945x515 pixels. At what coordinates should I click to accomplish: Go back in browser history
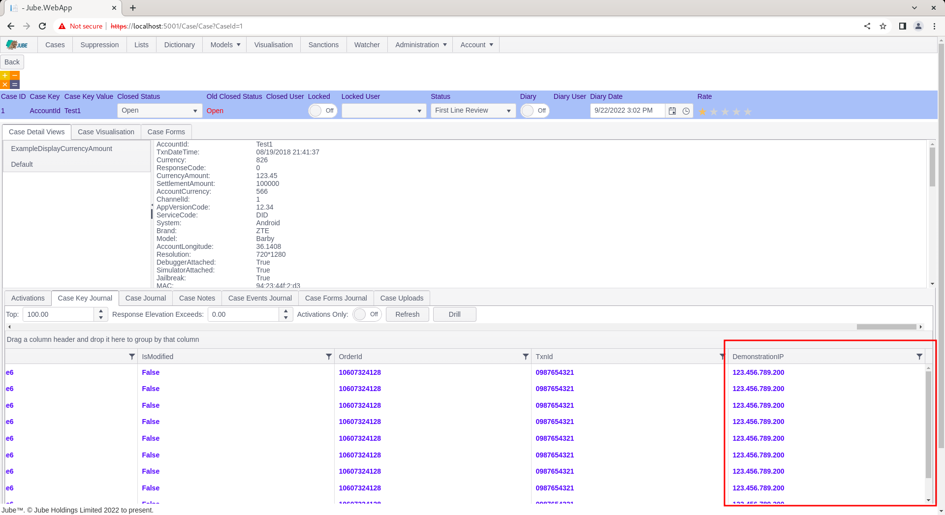pos(11,26)
